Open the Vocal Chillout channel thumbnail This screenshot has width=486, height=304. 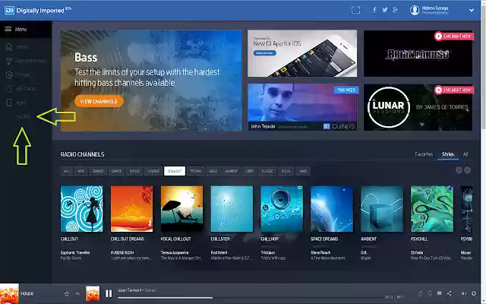pyautogui.click(x=181, y=209)
